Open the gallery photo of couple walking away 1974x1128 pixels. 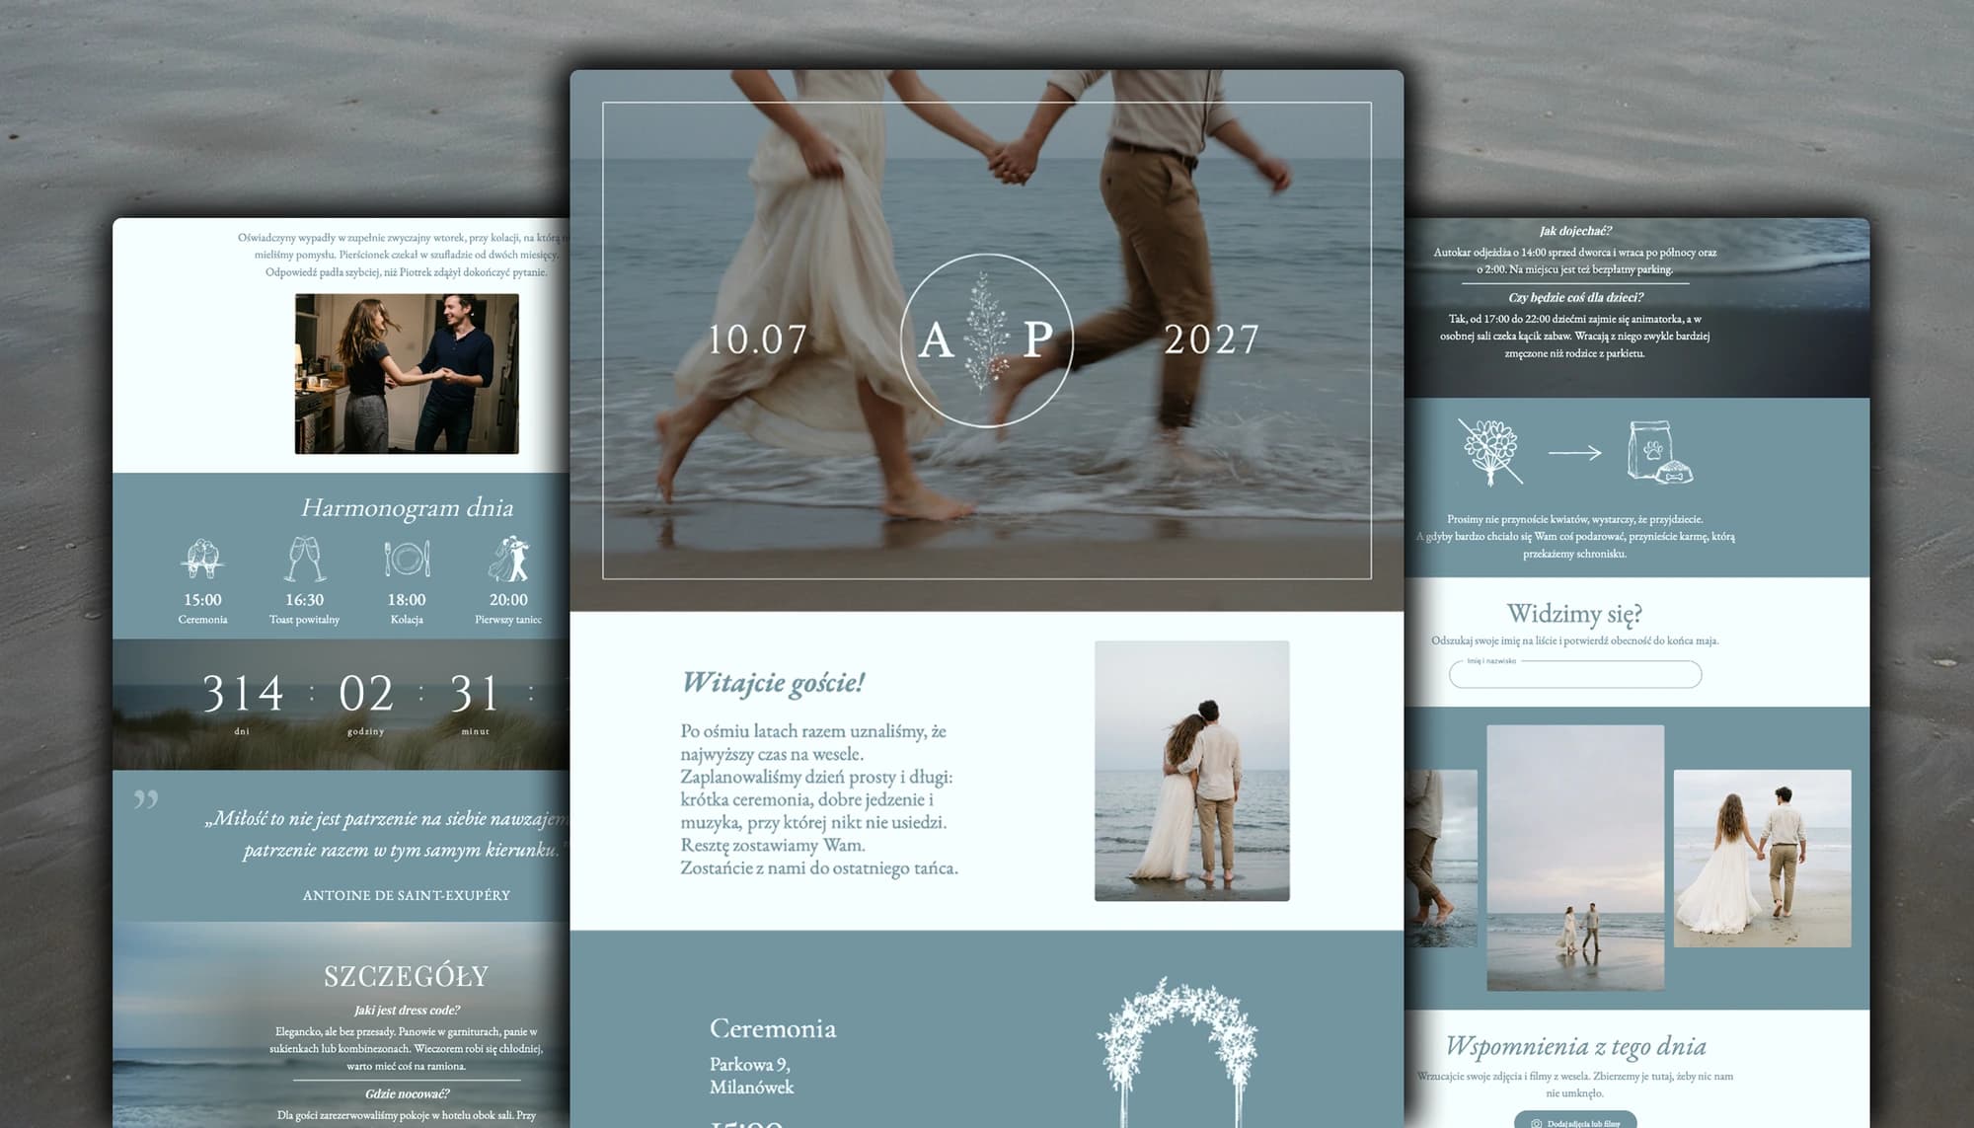(x=1763, y=859)
